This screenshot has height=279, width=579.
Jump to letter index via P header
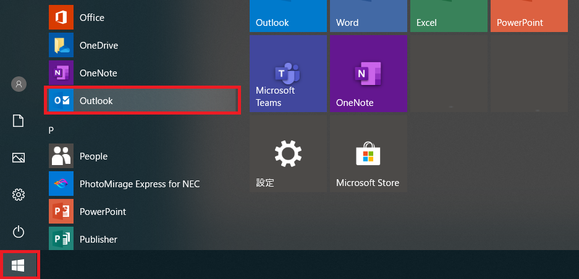pyautogui.click(x=51, y=130)
